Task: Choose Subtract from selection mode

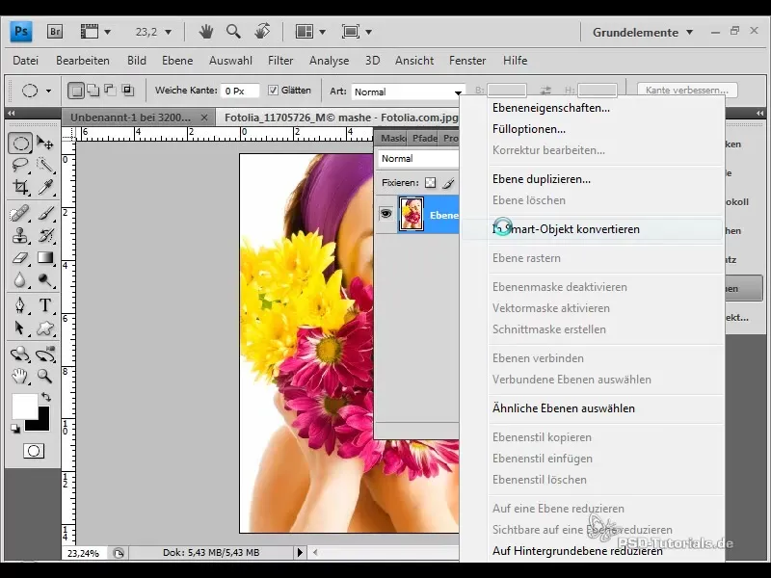Action: (109, 91)
